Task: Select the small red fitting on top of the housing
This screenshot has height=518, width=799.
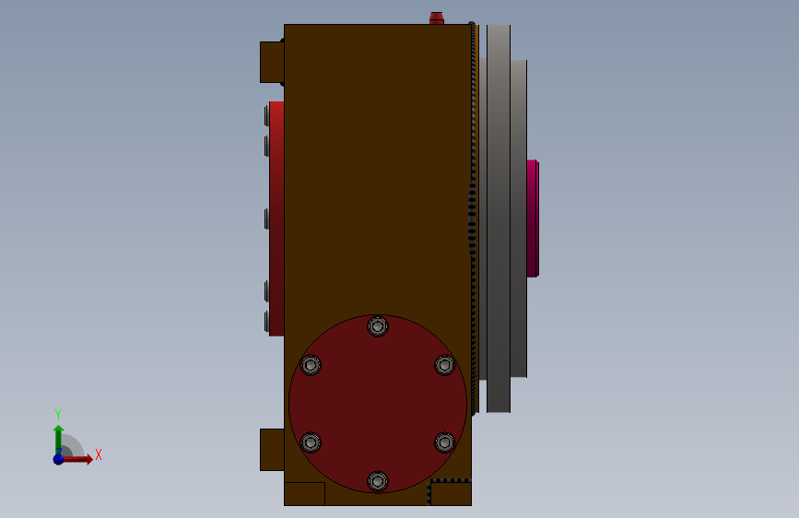Action: click(437, 18)
